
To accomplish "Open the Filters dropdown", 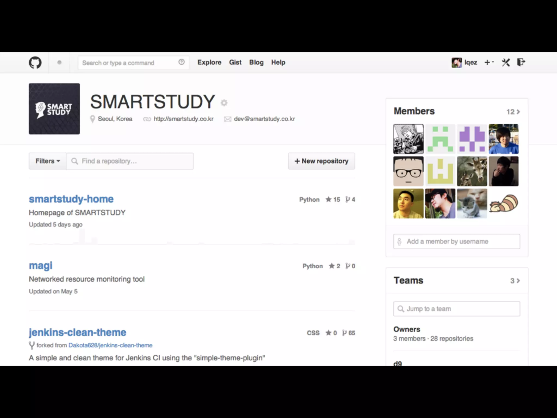I will [48, 161].
